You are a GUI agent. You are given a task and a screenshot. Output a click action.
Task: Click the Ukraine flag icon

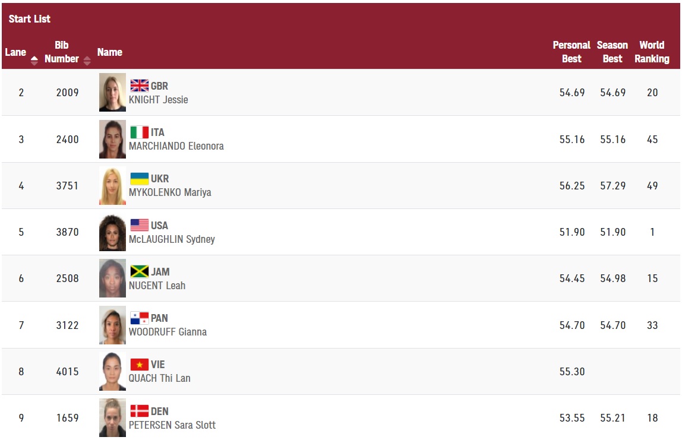point(140,179)
